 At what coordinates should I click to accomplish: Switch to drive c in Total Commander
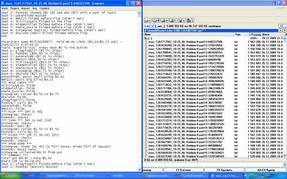tap(148, 20)
